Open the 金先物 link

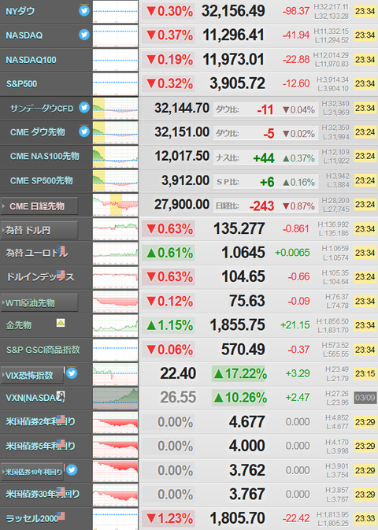[x=19, y=325]
